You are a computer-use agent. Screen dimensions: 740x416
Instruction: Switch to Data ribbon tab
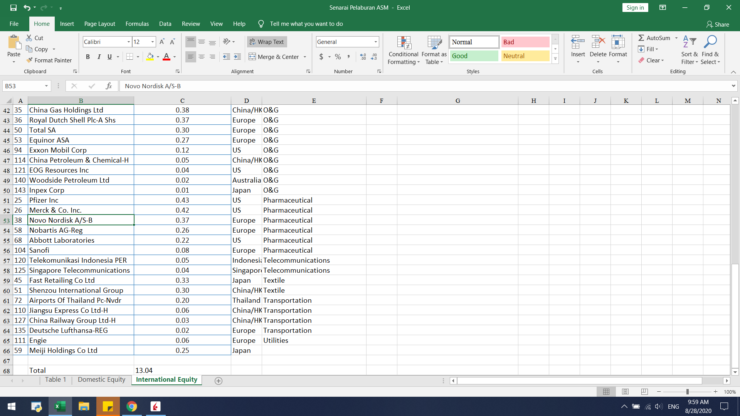coord(165,23)
